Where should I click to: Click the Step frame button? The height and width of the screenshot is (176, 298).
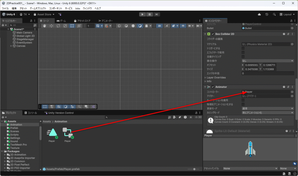tap(157, 14)
